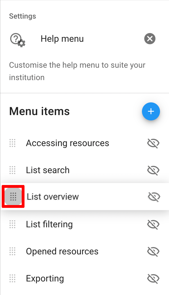Grab the Accessing resources drag handle
The width and height of the screenshot is (169, 295).
(12, 143)
